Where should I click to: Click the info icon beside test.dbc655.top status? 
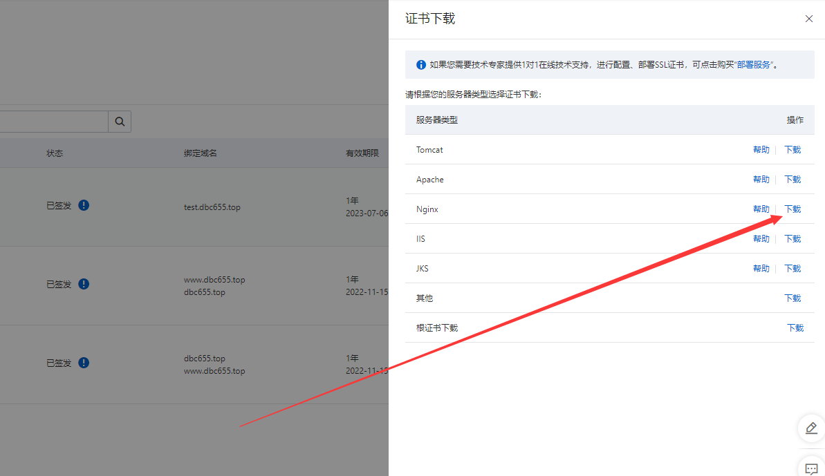click(x=84, y=205)
